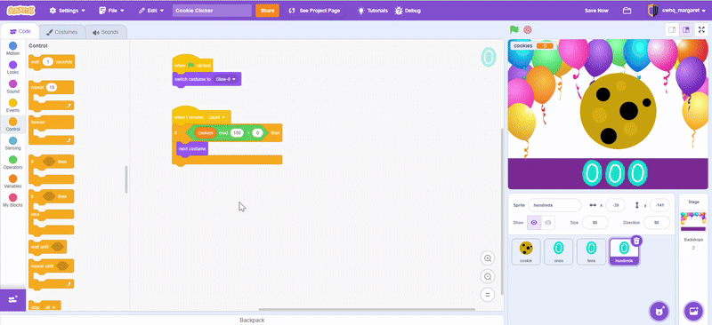
Task: Select the Operators block category
Action: [x=12, y=162]
